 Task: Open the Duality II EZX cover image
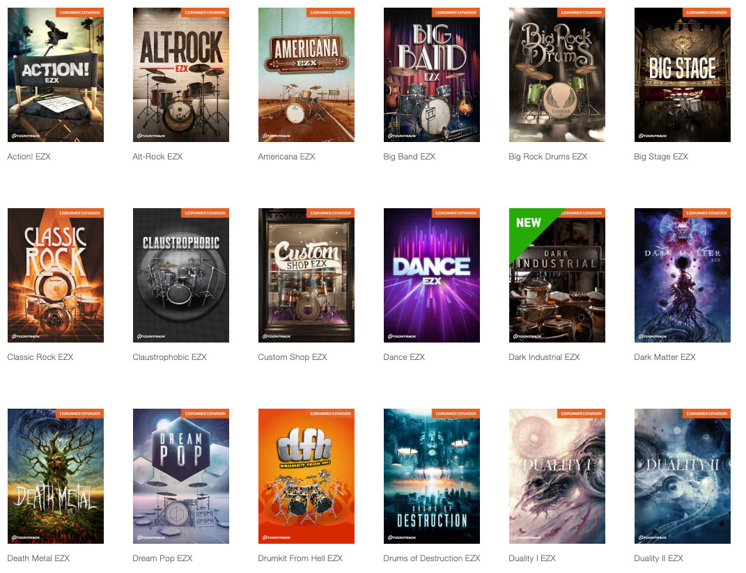click(682, 476)
